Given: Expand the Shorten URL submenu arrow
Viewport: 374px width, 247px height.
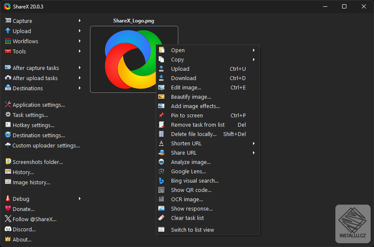Looking at the screenshot, I should click(x=254, y=144).
